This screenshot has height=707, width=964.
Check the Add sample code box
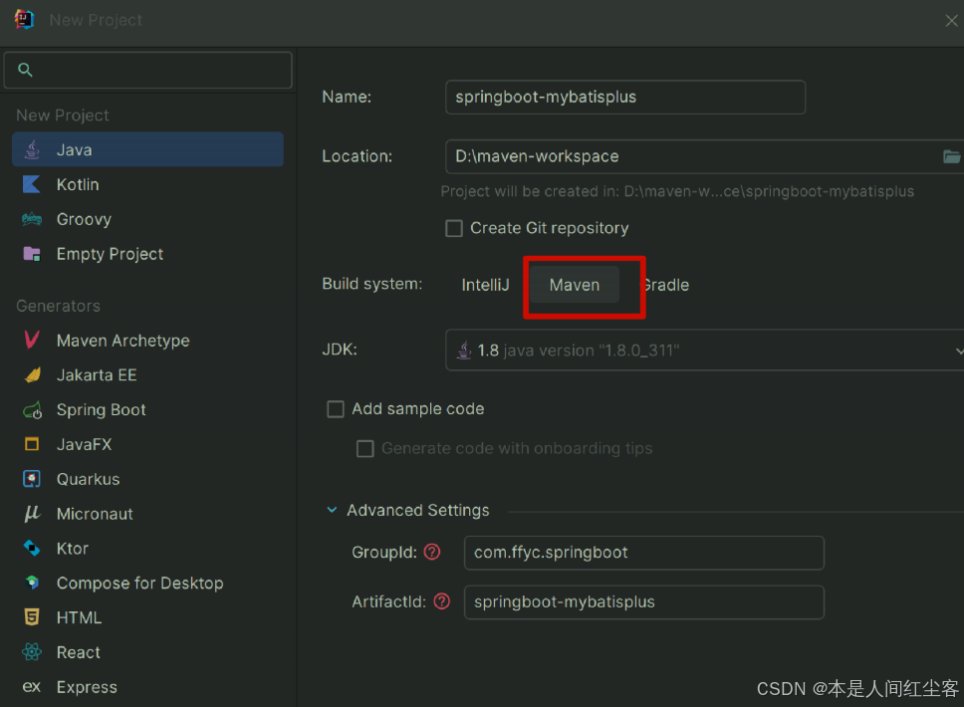(x=335, y=409)
